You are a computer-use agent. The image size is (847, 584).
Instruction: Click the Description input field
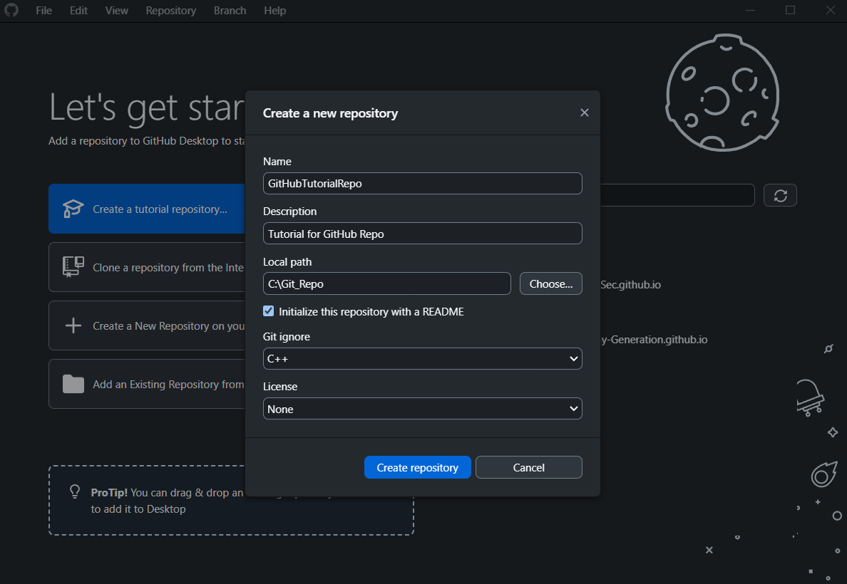pyautogui.click(x=422, y=234)
